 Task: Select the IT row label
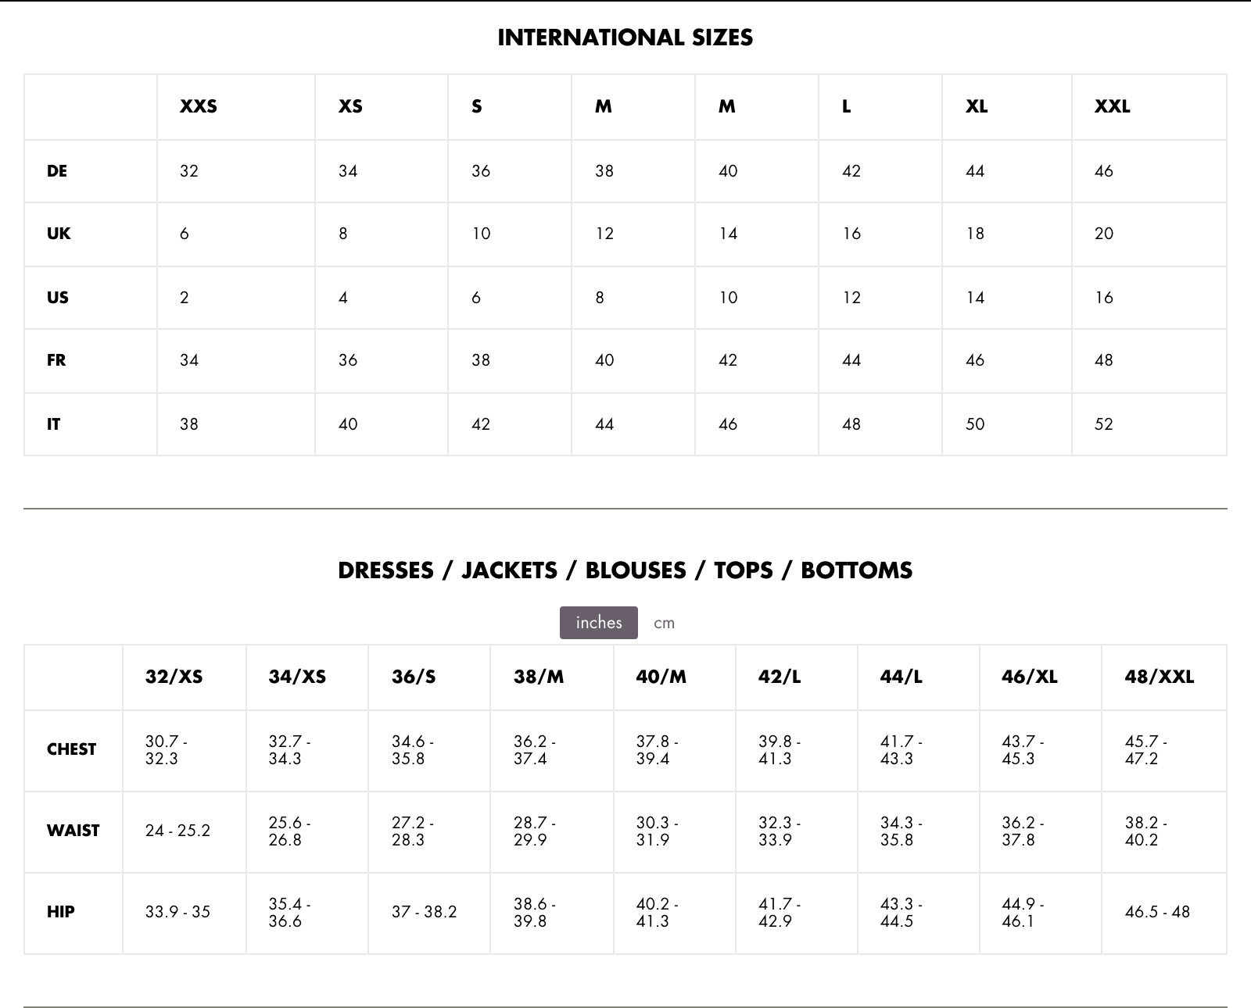click(53, 424)
